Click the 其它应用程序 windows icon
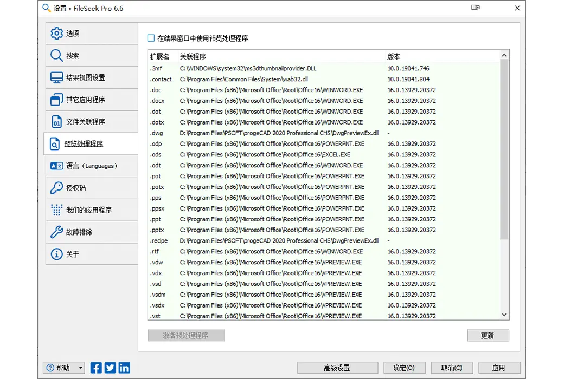Screen dimensions: 564x379 56,100
